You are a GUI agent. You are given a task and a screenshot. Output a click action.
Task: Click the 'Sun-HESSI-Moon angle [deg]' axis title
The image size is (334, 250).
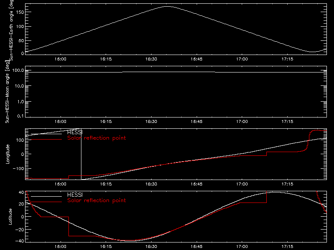click(7, 92)
